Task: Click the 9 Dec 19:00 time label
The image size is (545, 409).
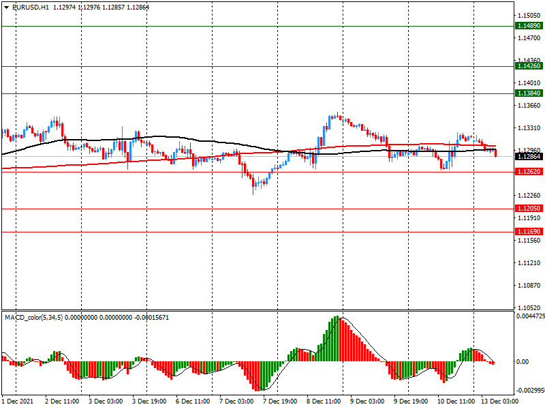Action: click(411, 402)
